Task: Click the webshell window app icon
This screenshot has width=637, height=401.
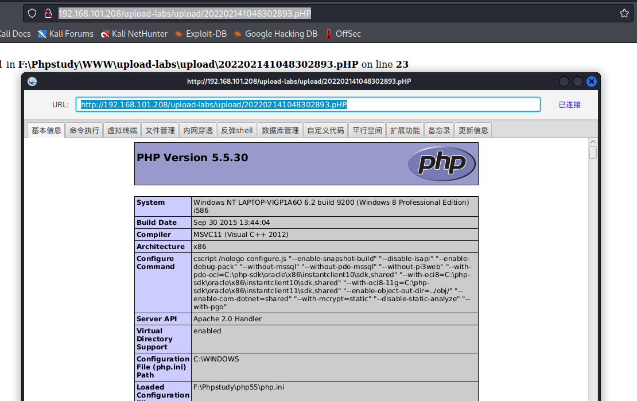Action: [x=32, y=81]
